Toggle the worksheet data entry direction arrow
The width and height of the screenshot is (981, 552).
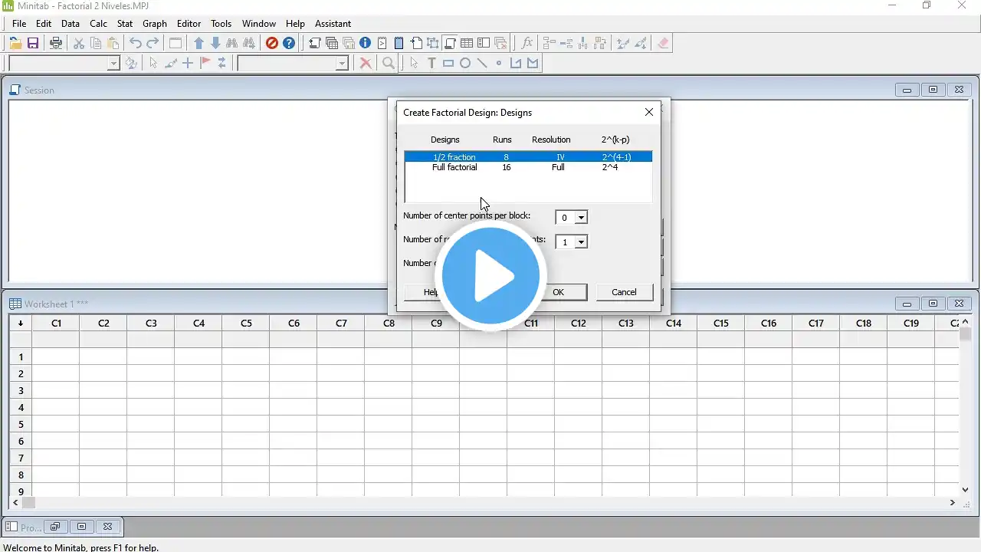(x=21, y=324)
